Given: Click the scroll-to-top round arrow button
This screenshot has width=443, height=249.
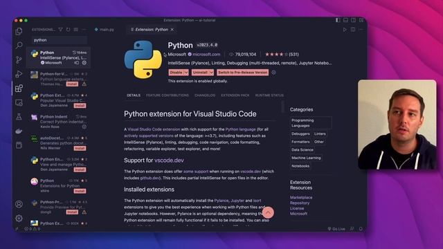Looking at the screenshot, I should pyautogui.click(x=268, y=212).
